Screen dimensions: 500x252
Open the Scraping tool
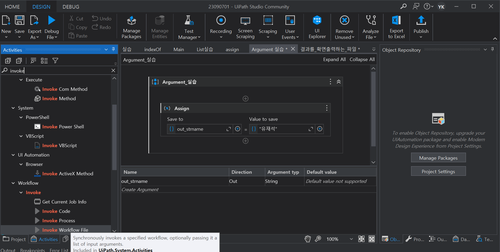click(268, 27)
